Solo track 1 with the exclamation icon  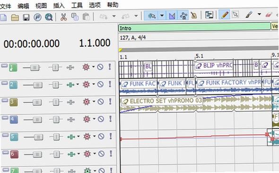[x=110, y=67]
